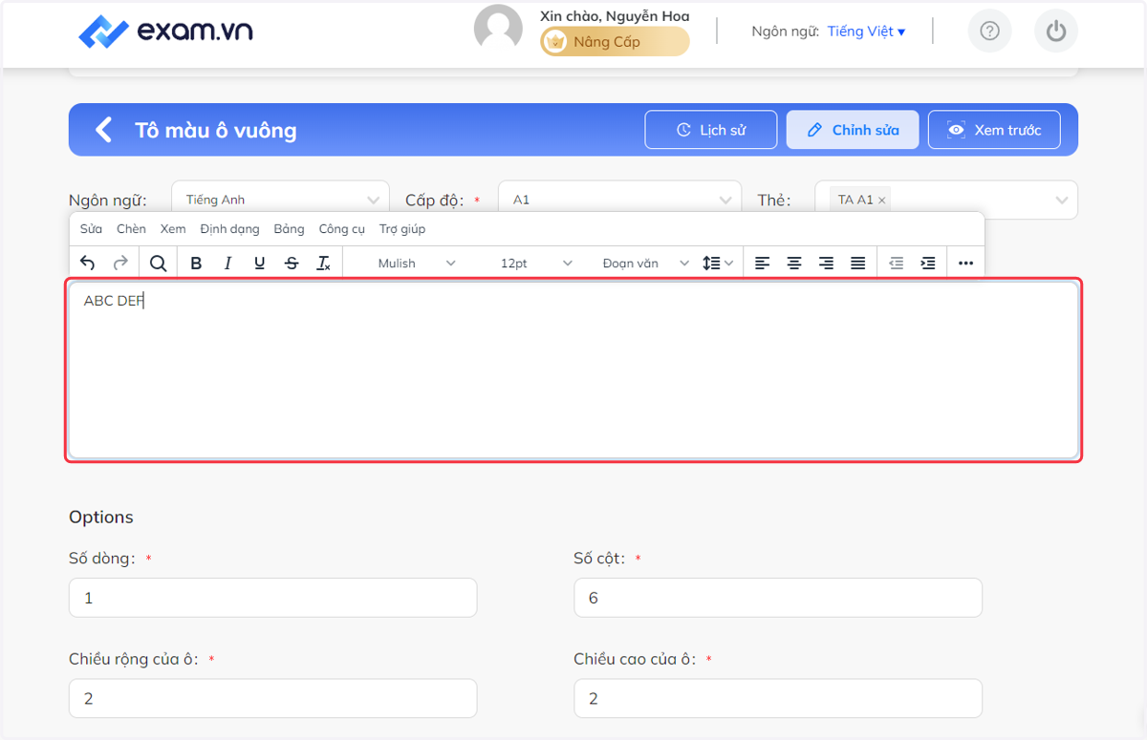
Task: Click the Xin chào, Nguyễn Hoa greeting
Action: (615, 16)
